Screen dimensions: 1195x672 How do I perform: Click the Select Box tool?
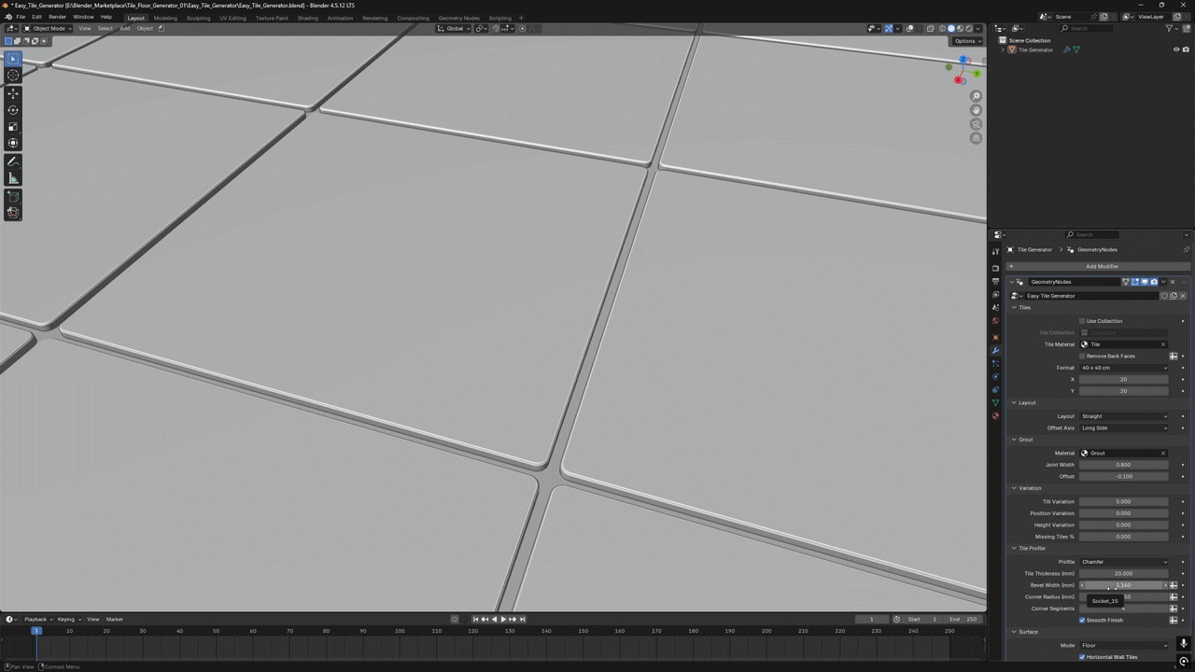pos(13,59)
